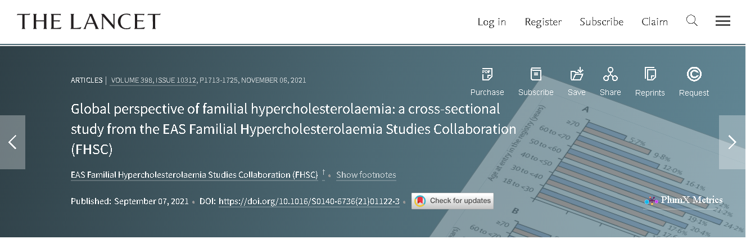Open the Share icon

[x=610, y=74]
